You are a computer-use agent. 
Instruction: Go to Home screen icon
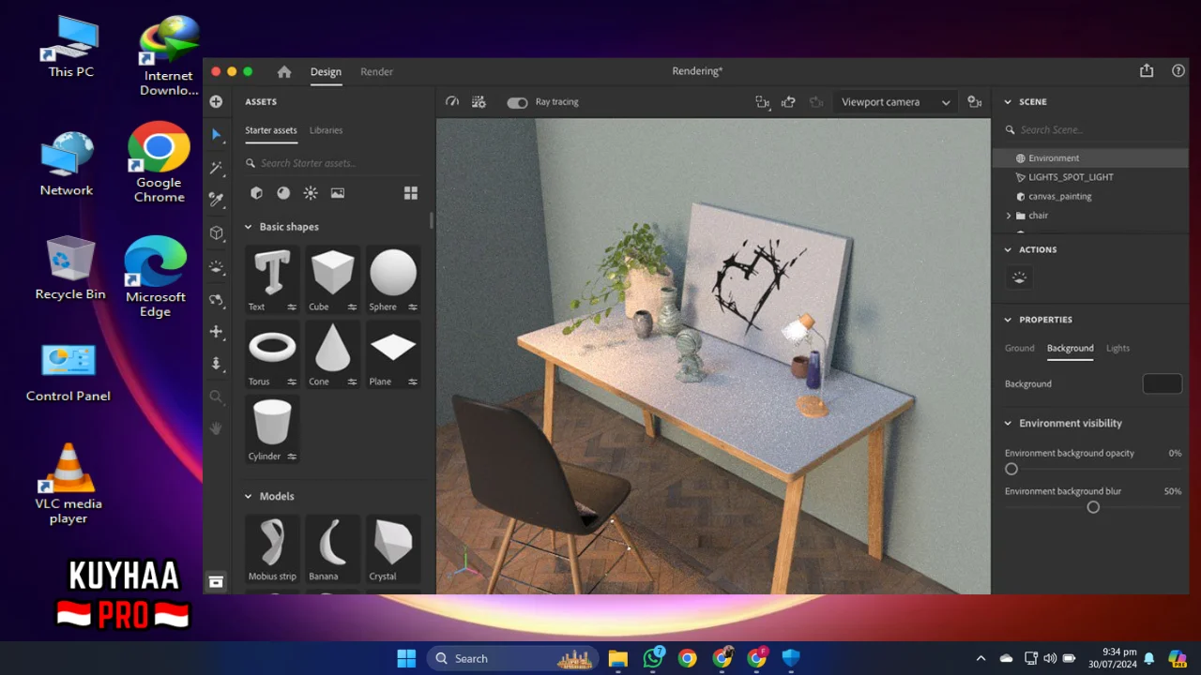tap(284, 71)
